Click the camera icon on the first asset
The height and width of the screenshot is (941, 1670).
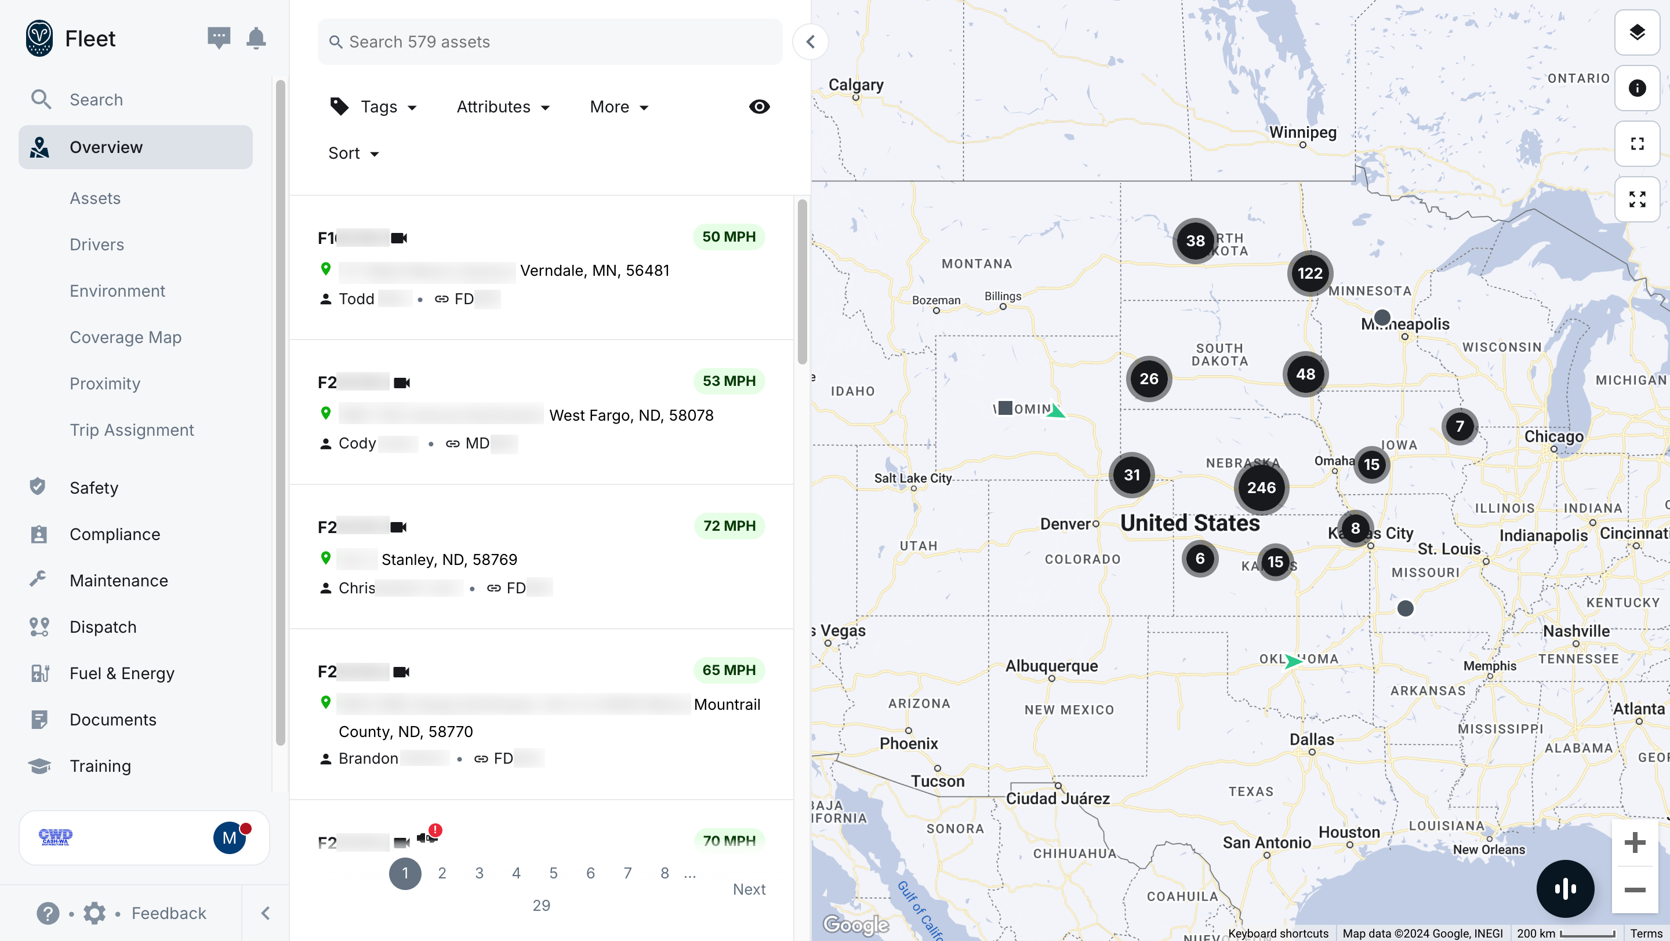pos(400,237)
